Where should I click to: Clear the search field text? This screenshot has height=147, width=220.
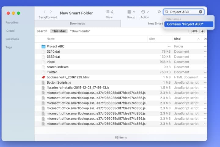(x=200, y=12)
